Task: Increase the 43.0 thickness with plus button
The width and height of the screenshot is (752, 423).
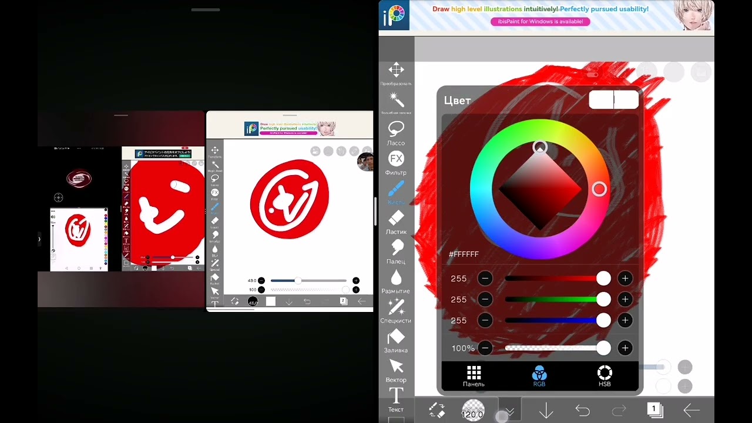Action: coord(356,281)
